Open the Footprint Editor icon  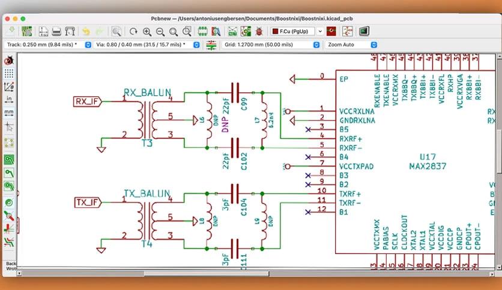[x=202, y=31]
